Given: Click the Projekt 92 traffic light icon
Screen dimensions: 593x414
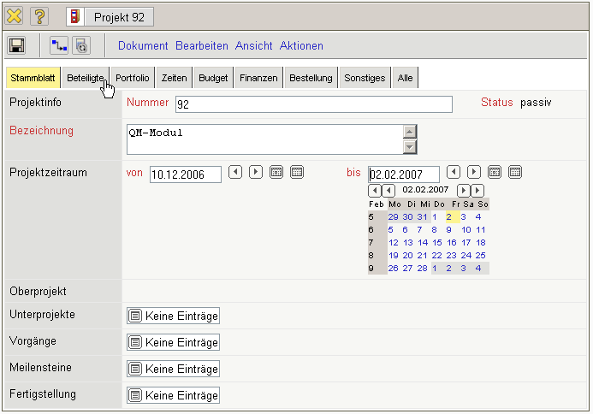Looking at the screenshot, I should [78, 16].
